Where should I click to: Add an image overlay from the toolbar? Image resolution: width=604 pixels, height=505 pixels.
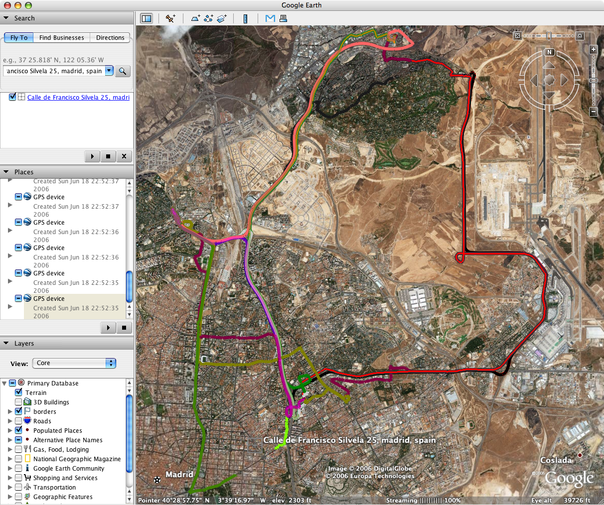(222, 18)
